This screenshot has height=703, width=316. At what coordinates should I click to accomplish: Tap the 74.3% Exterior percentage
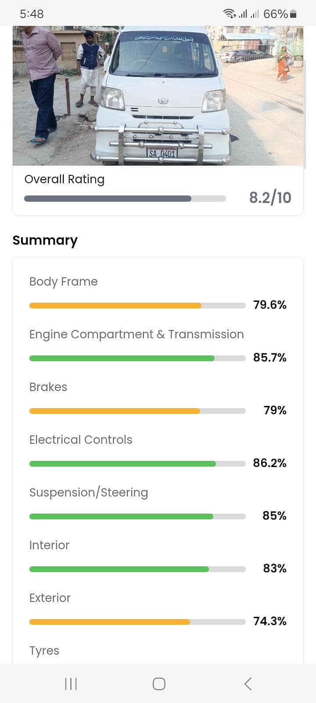click(269, 621)
